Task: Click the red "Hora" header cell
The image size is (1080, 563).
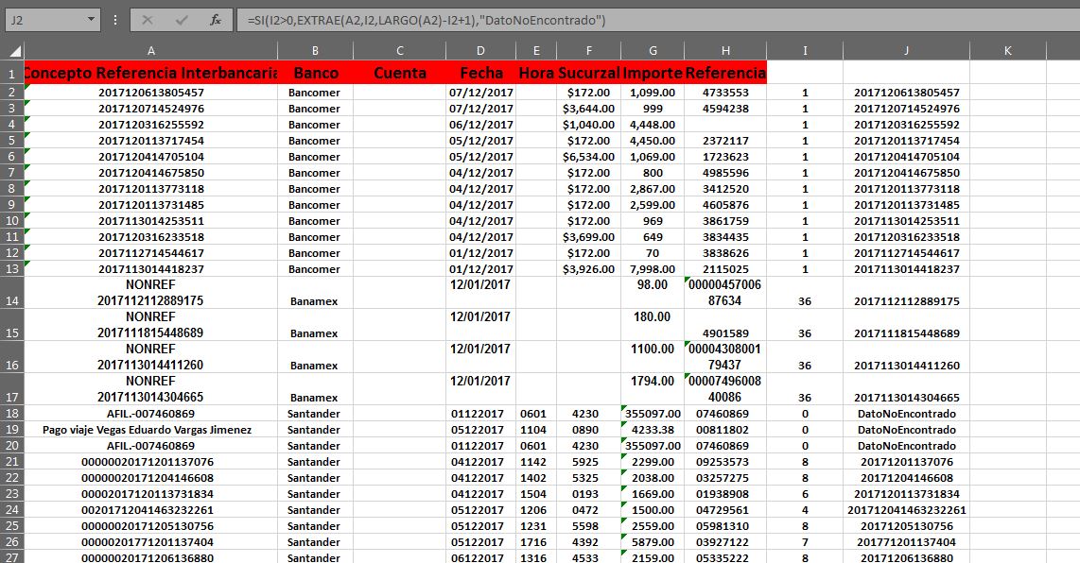Action: 536,73
